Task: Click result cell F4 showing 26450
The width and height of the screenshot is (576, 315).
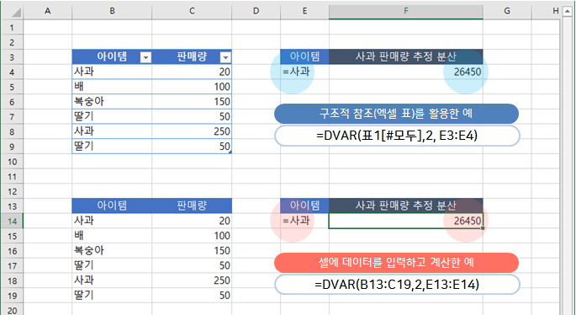Action: [406, 72]
